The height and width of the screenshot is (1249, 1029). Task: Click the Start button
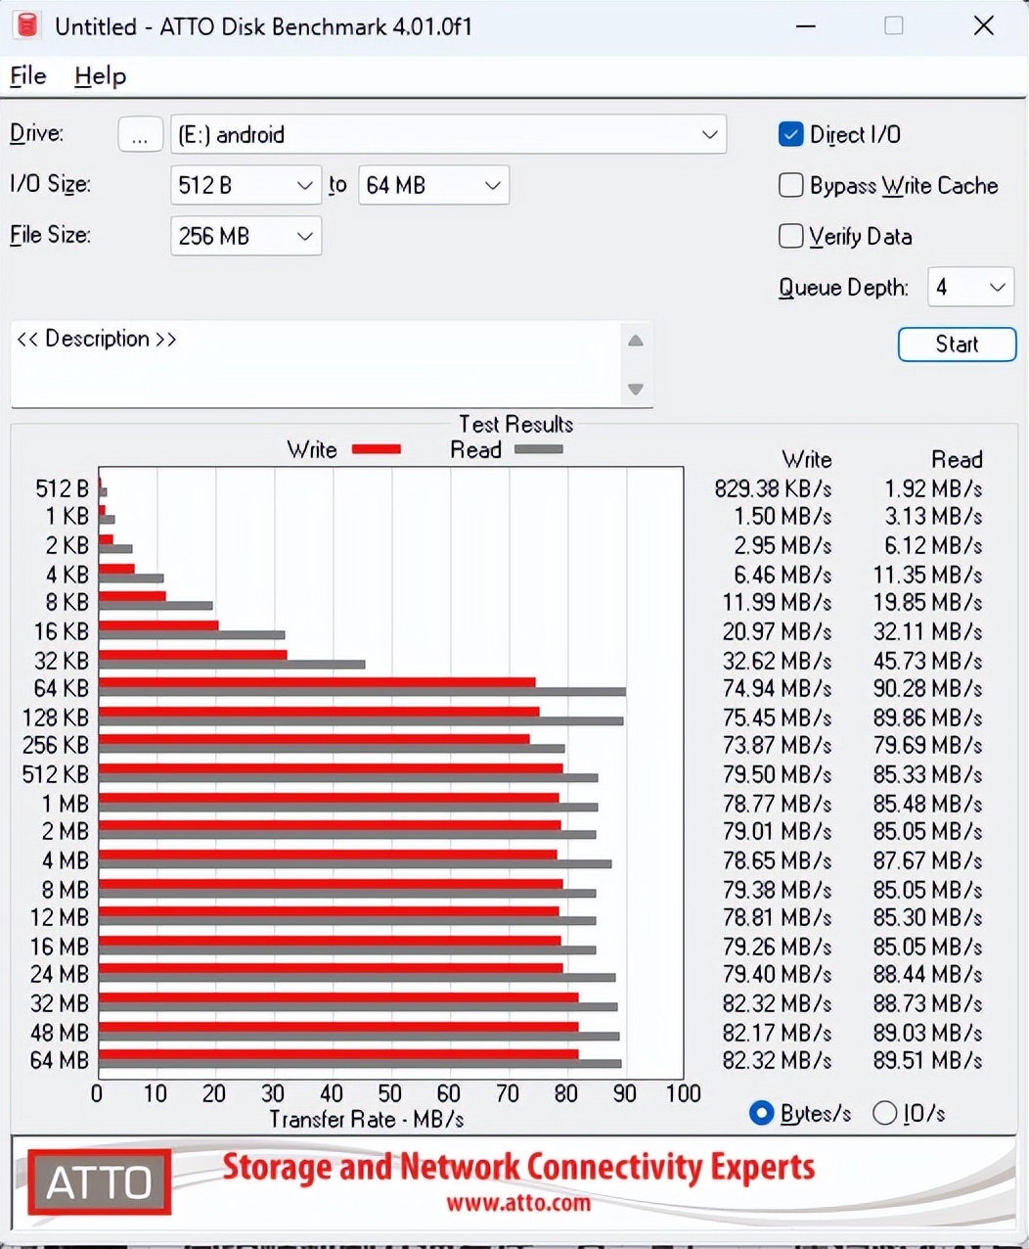click(957, 344)
